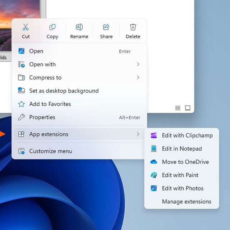Click the Compress to zip folder icon

[22, 78]
